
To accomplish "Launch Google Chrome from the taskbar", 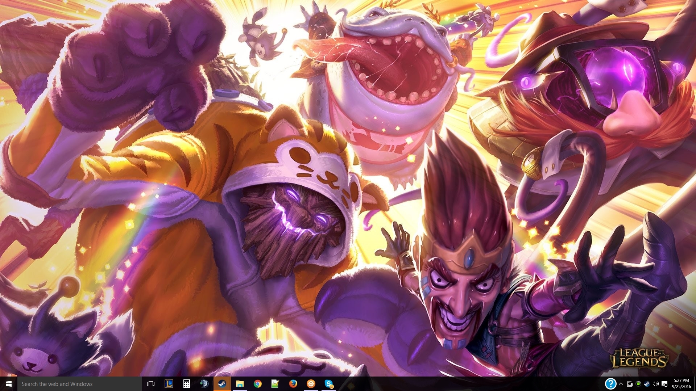I will [258, 384].
